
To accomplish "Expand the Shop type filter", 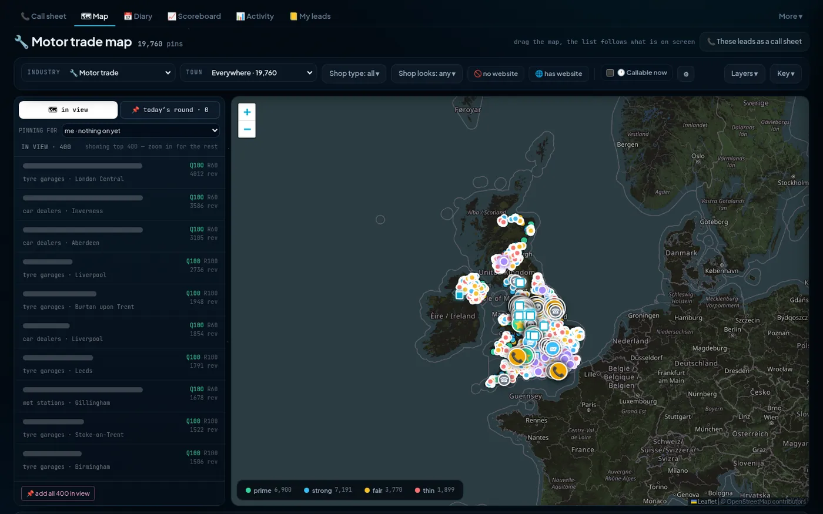I will [354, 73].
